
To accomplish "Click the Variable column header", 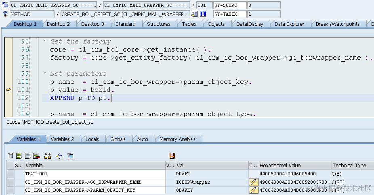I will pos(95,165).
